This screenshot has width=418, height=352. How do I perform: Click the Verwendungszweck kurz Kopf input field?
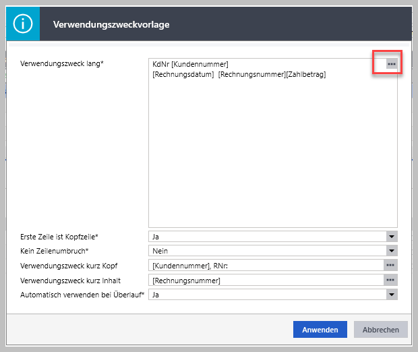click(x=266, y=265)
